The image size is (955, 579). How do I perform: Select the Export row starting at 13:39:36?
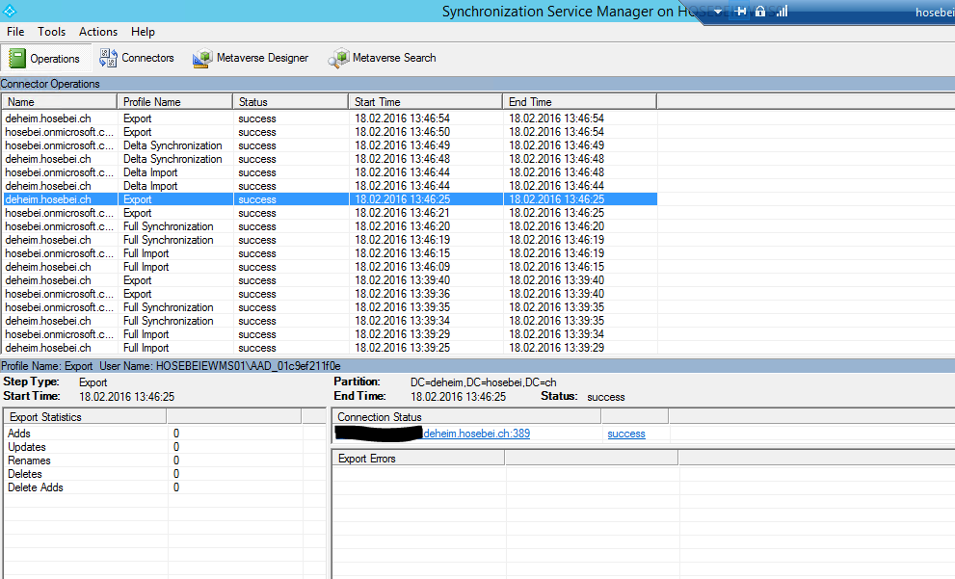330,294
